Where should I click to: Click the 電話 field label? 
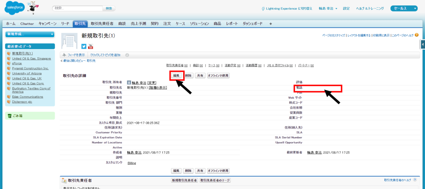pos(299,87)
